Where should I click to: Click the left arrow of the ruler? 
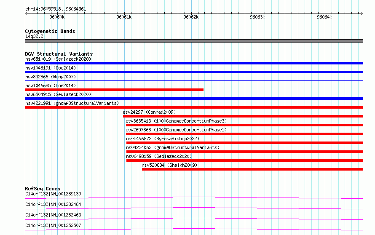[x=26, y=13]
